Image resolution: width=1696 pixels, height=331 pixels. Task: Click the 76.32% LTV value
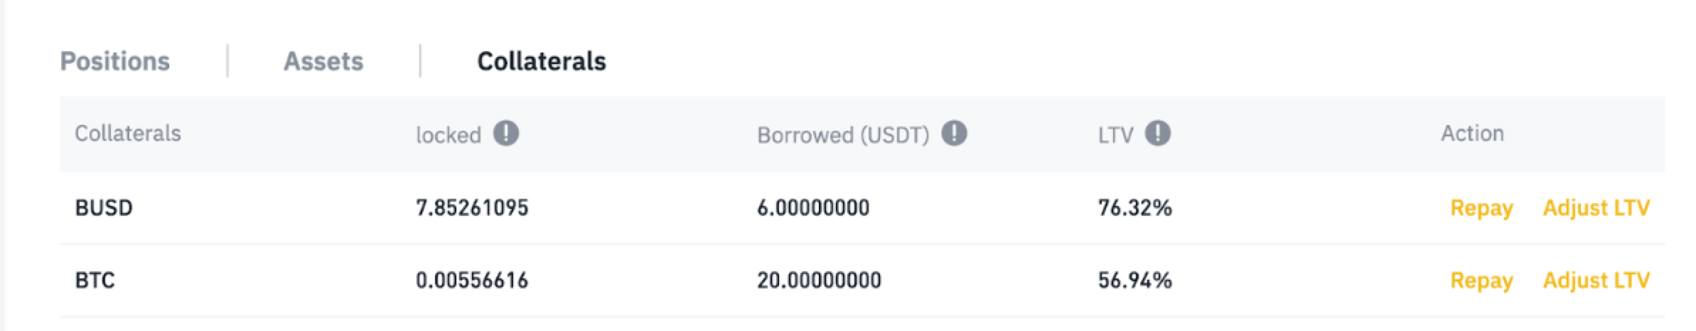coord(1135,208)
